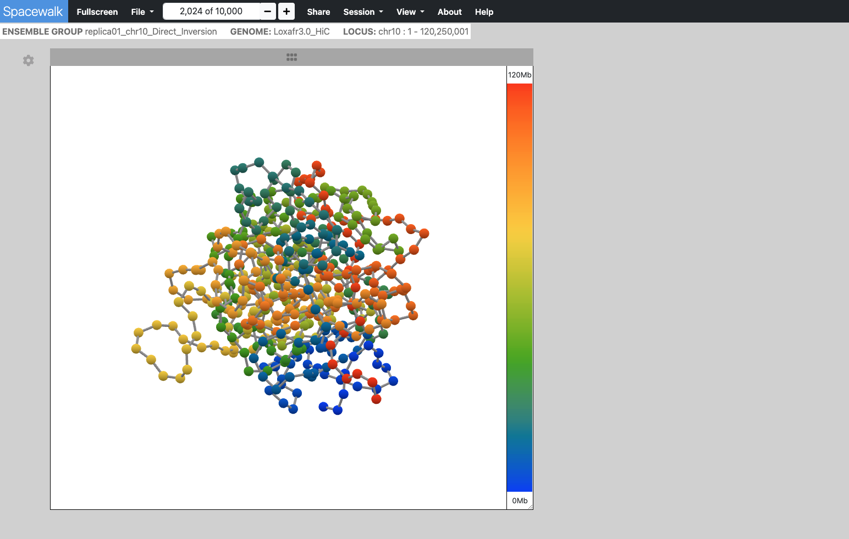Open the File dropdown menu

[142, 12]
